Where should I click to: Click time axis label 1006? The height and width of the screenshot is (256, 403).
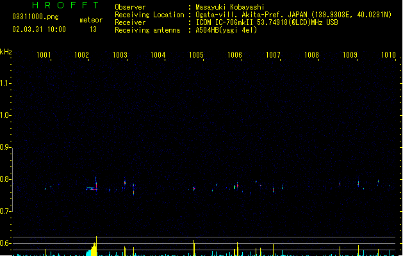[234, 54]
